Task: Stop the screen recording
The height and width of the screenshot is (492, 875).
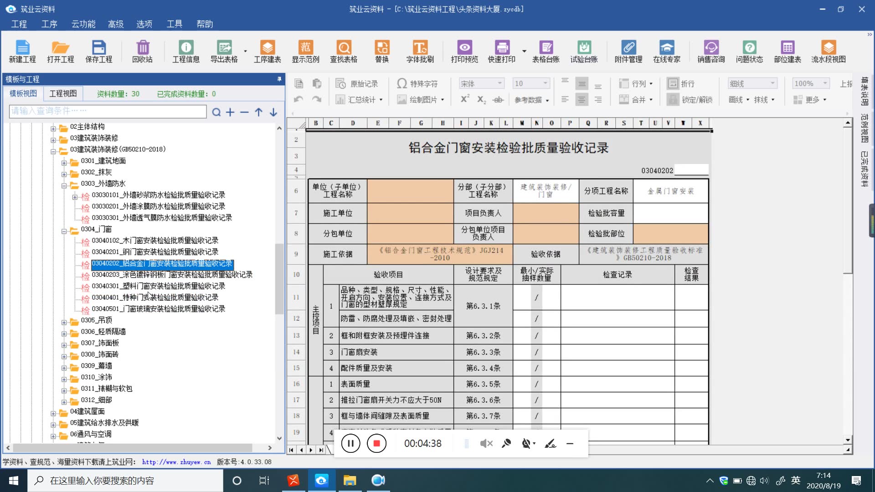Action: pyautogui.click(x=376, y=443)
